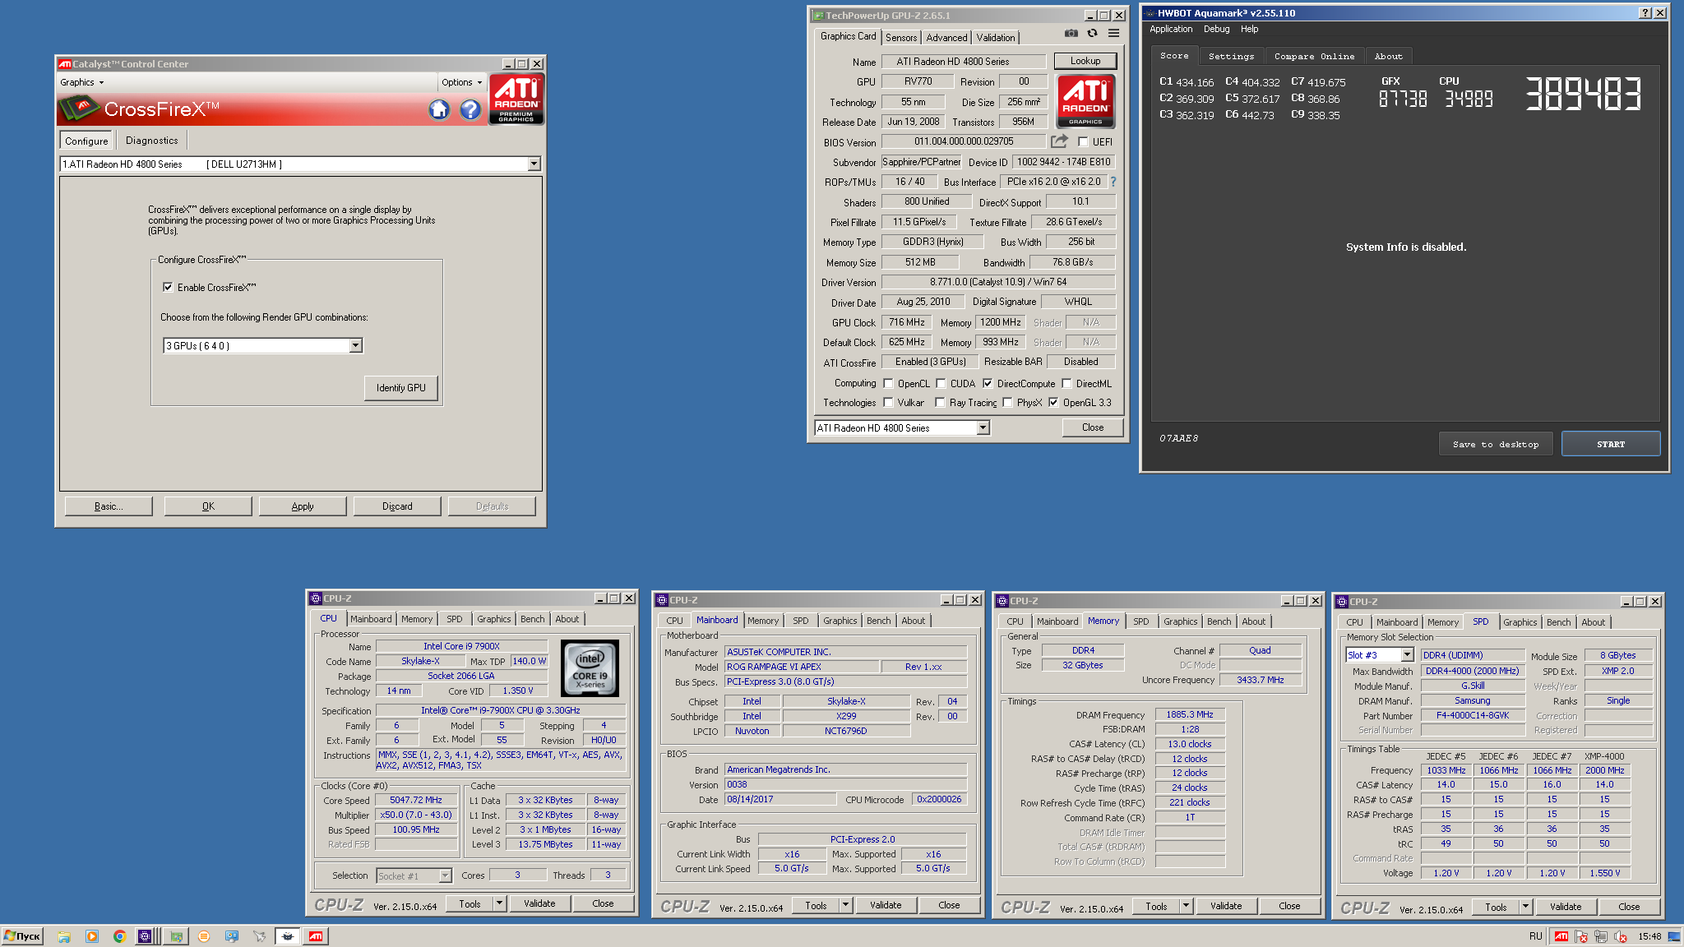The width and height of the screenshot is (1684, 947).
Task: Open the Advanced tab in GPU-Z
Action: coord(946,38)
